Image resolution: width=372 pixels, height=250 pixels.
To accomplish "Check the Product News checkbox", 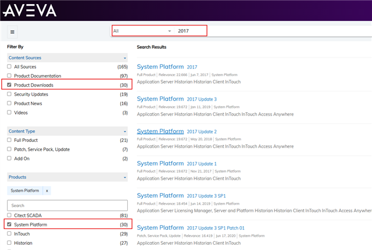I will pos(9,103).
